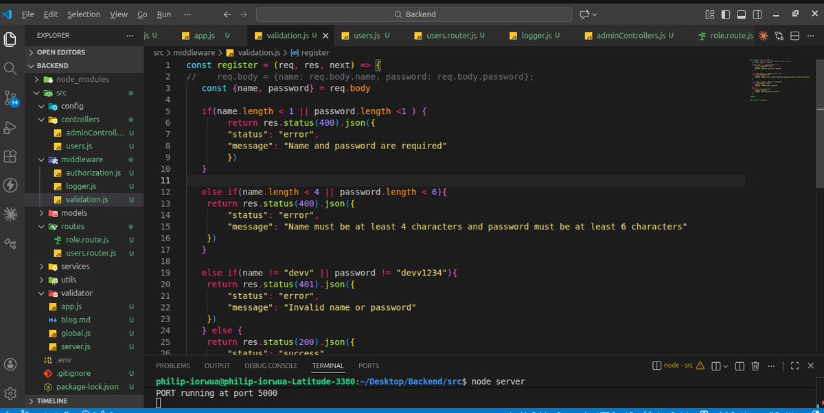
Task: Kill terminal with the trash icon
Action: click(x=755, y=366)
